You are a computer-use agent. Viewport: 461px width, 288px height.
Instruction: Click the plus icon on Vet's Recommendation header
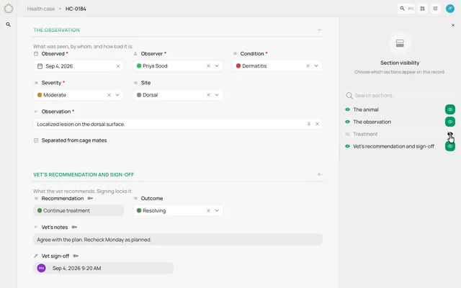(319, 174)
